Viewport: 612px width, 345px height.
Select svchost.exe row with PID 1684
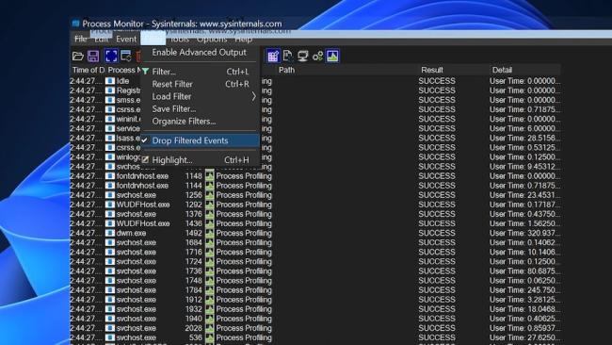(315, 242)
